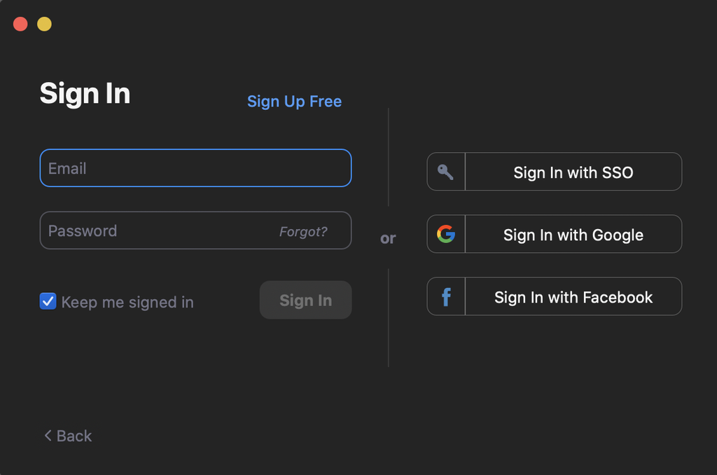Screen dimensions: 717x475
Task: Click the "or" divider text
Action: [388, 238]
